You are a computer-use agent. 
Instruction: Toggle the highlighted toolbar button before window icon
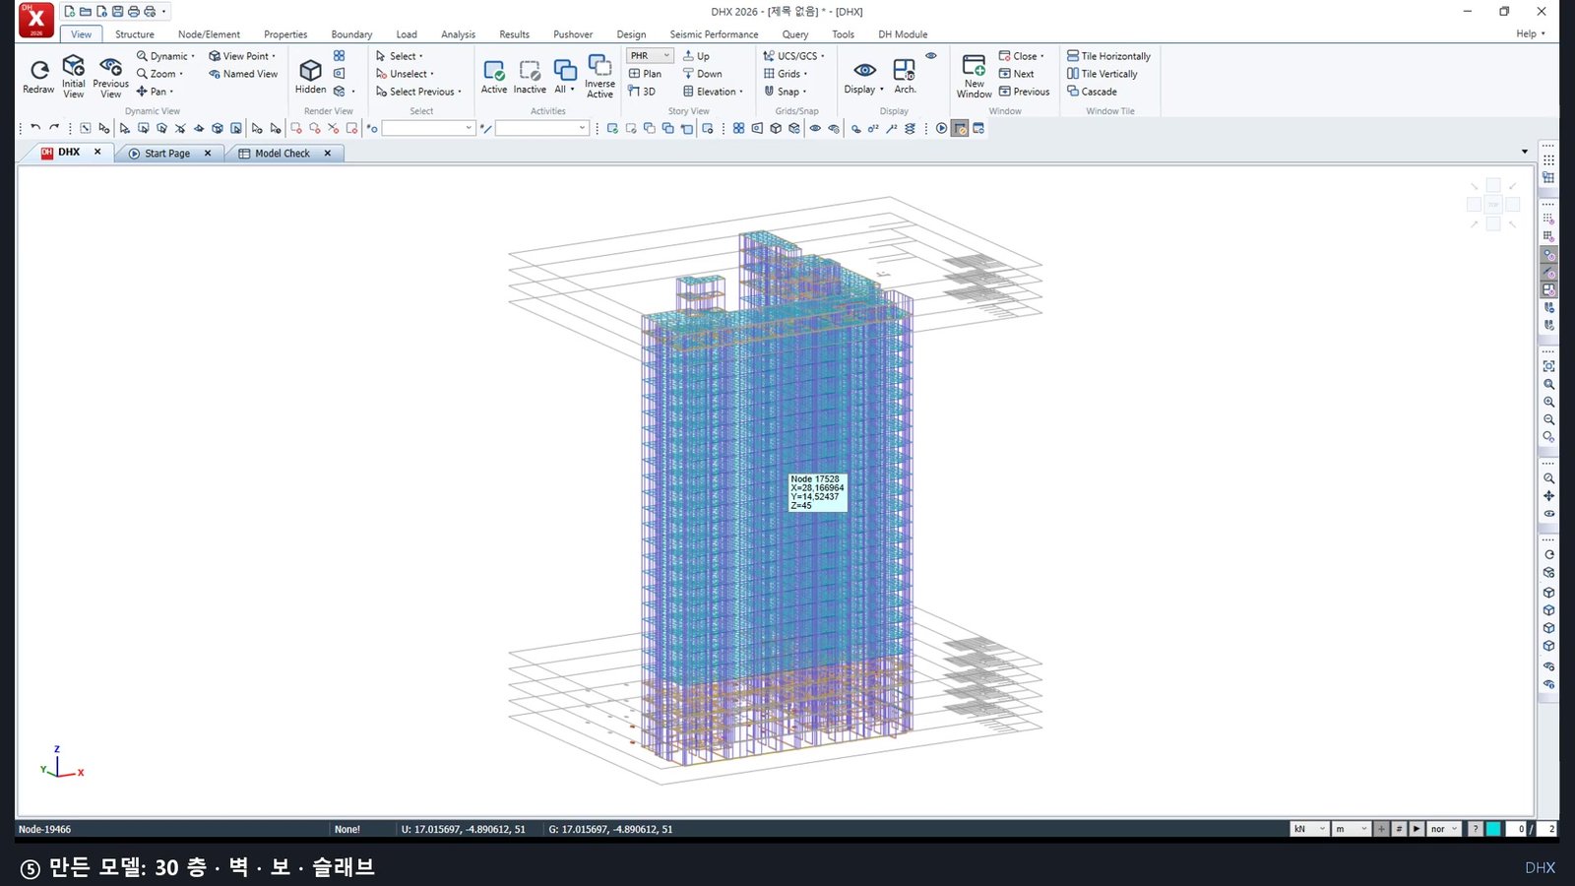(960, 128)
